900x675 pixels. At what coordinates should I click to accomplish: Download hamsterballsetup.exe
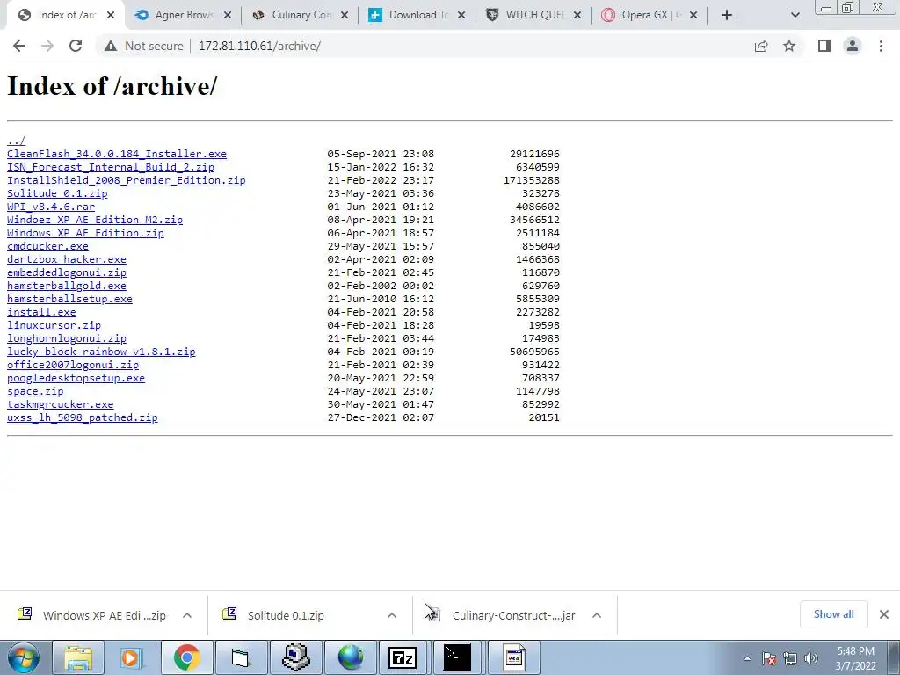point(69,299)
